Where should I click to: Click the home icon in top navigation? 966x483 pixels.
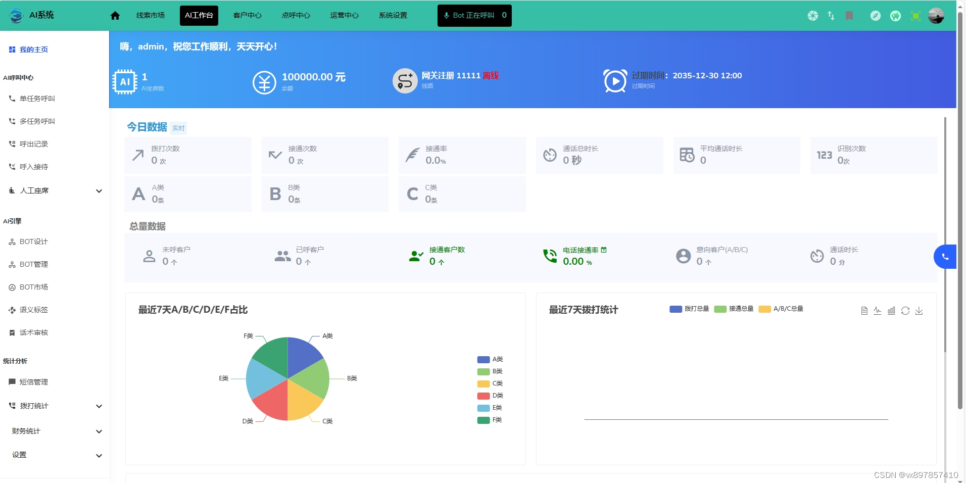click(x=115, y=16)
